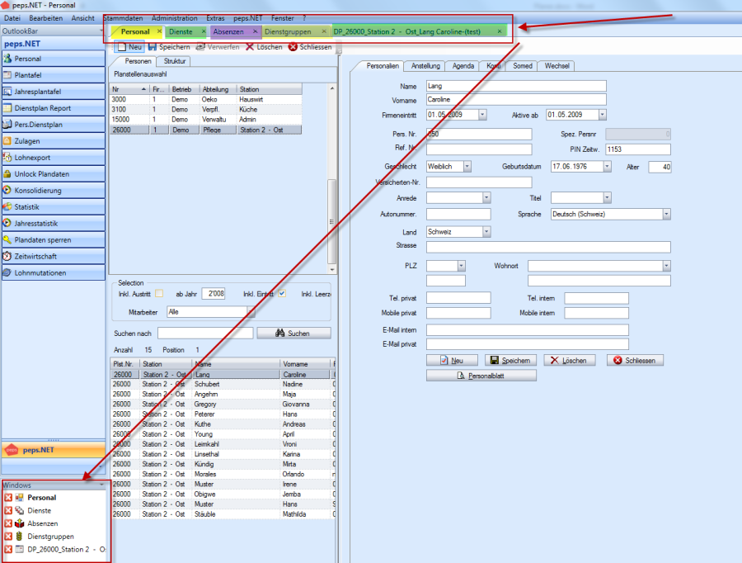Open Zeitwirtschaft clock icon in sidebar
This screenshot has width=742, height=563.
[x=8, y=257]
